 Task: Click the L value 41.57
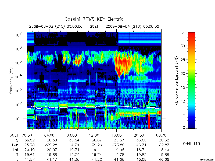tap(30, 159)
